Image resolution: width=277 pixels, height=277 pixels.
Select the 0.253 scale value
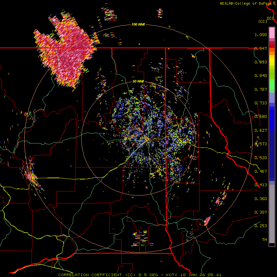(x=261, y=226)
